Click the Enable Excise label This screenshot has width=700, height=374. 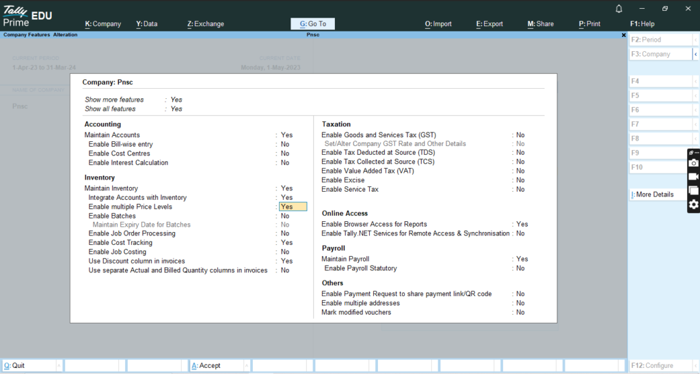tap(343, 180)
